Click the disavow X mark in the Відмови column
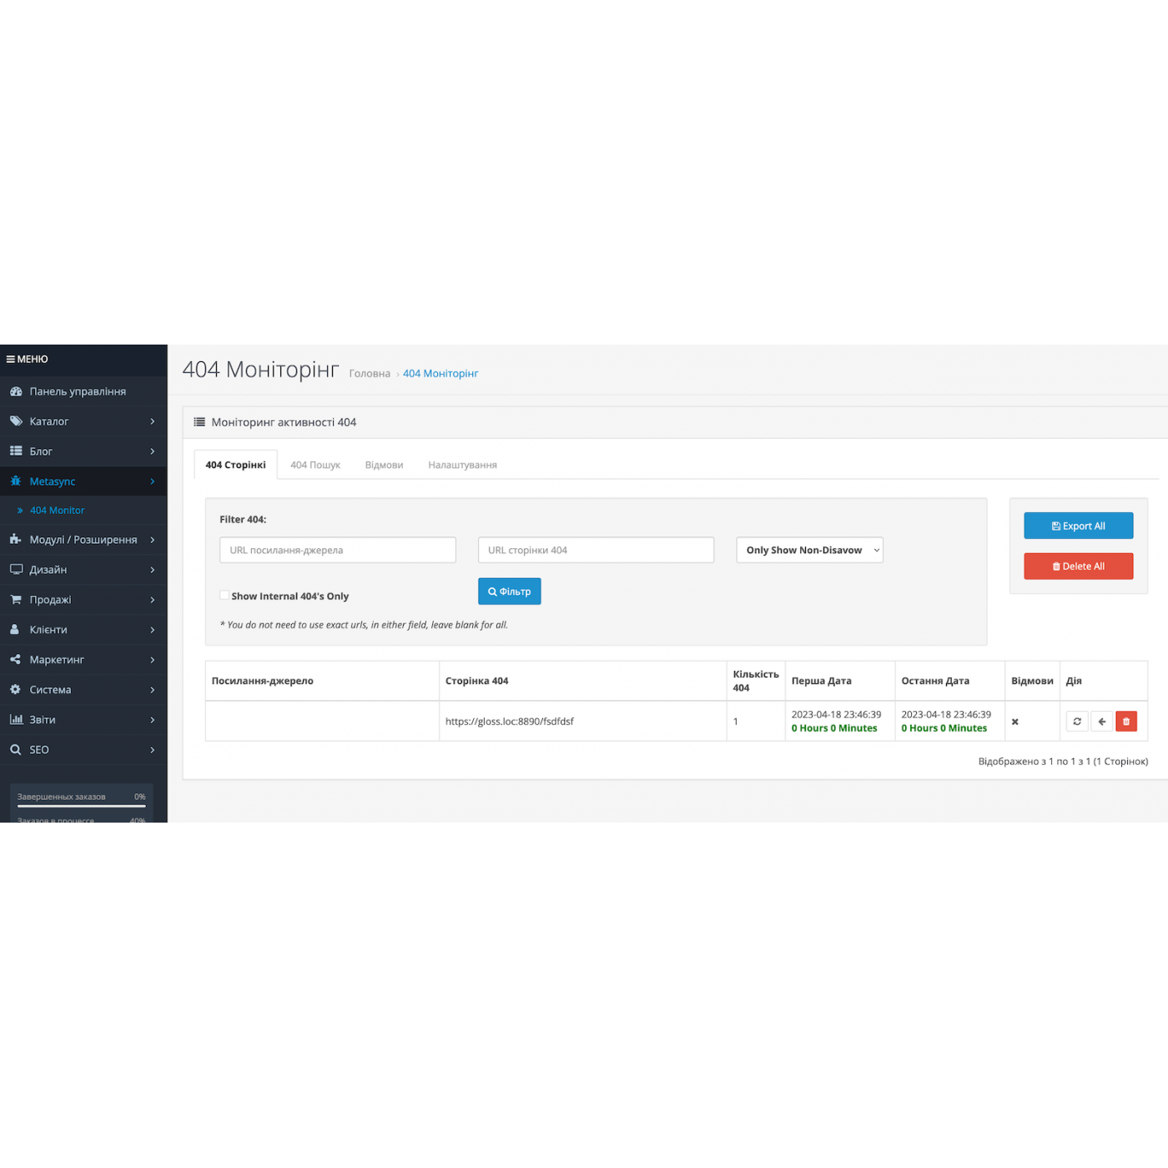This screenshot has width=1168, height=1168. tap(1014, 722)
